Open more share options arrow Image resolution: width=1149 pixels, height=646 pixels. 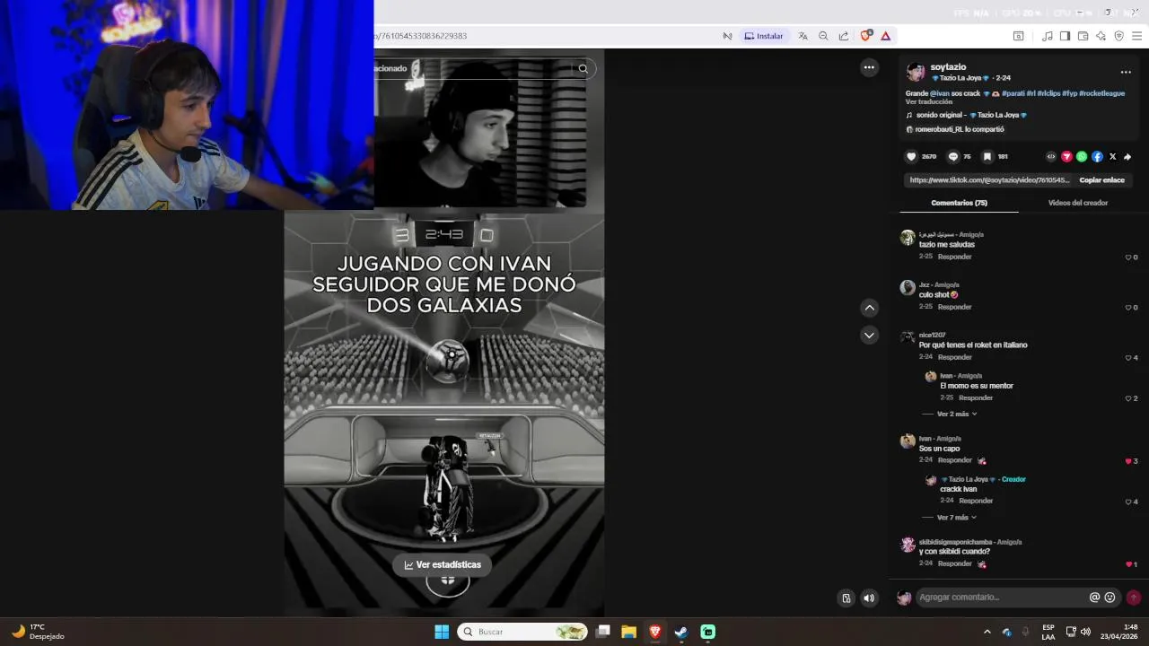tap(1127, 156)
